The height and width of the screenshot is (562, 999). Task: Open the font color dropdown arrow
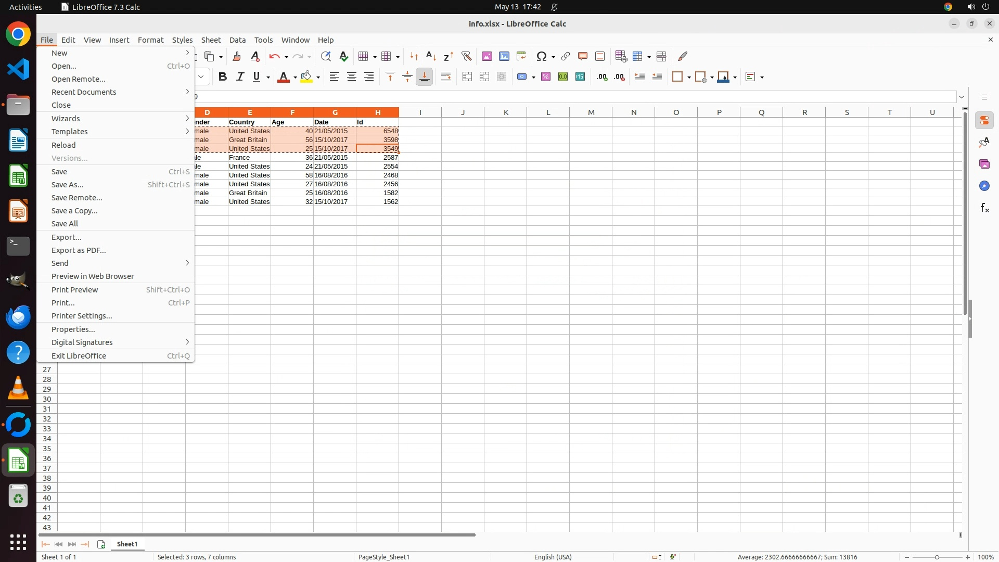coord(295,78)
